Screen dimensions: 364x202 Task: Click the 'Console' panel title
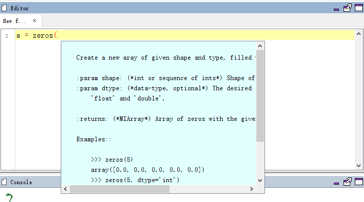(21, 182)
